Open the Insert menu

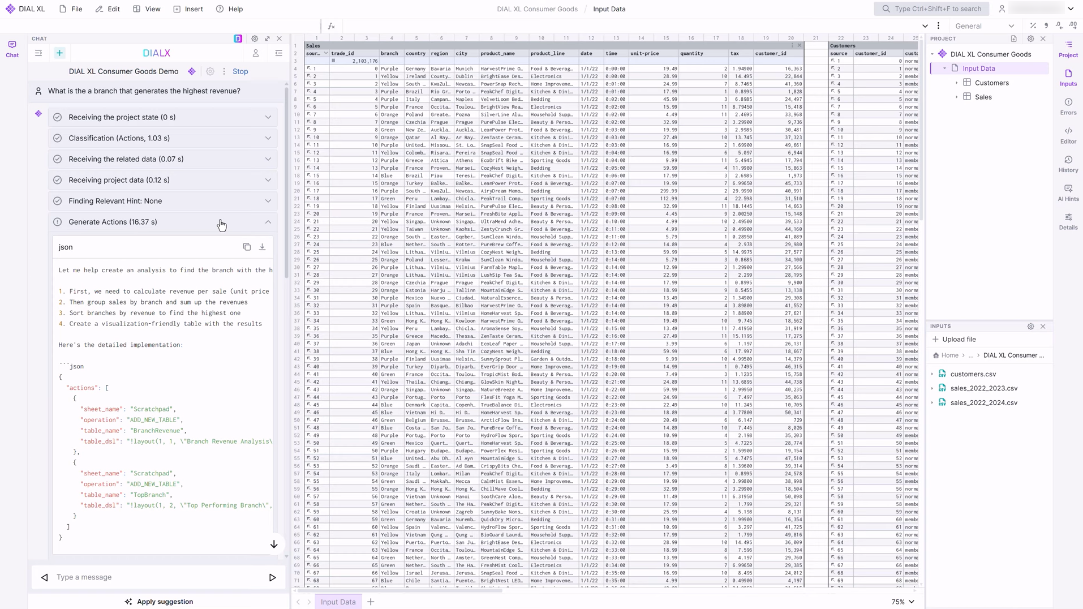point(188,9)
